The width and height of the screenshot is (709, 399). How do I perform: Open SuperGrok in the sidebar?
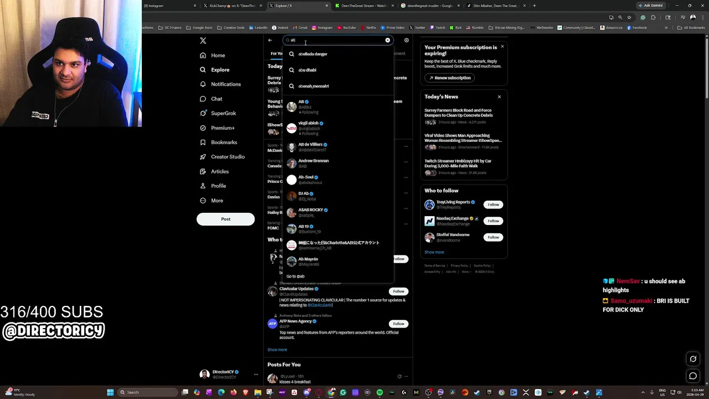[218, 113]
